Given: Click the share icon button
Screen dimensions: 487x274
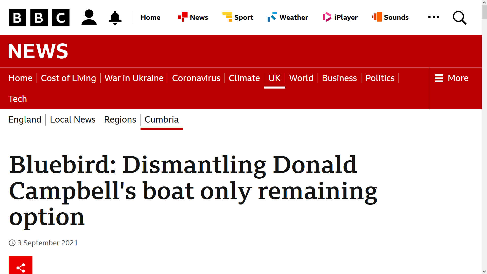Looking at the screenshot, I should [21, 265].
